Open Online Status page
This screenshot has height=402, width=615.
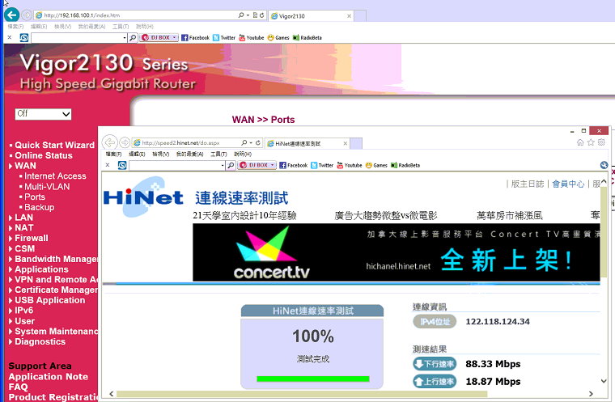click(x=44, y=155)
